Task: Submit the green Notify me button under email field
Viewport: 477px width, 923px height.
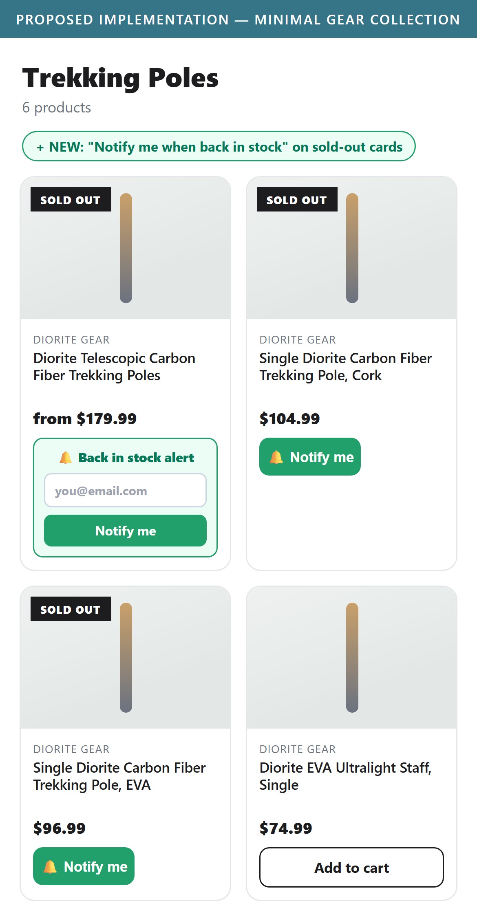Action: click(x=125, y=531)
